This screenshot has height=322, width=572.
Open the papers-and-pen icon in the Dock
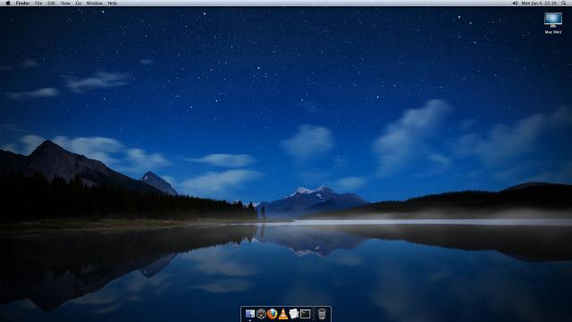click(x=294, y=314)
